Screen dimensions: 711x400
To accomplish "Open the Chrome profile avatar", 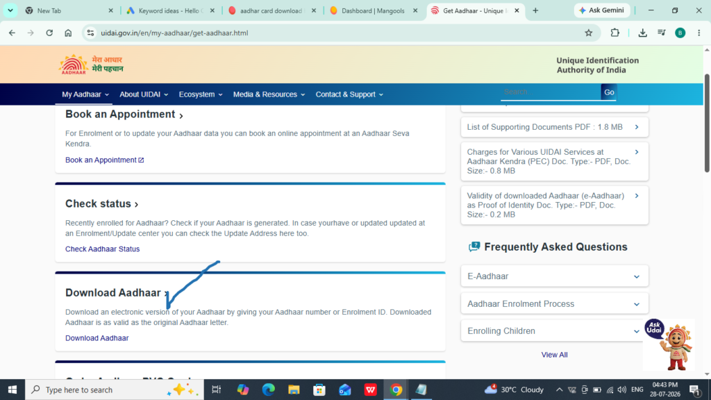I will point(680,33).
